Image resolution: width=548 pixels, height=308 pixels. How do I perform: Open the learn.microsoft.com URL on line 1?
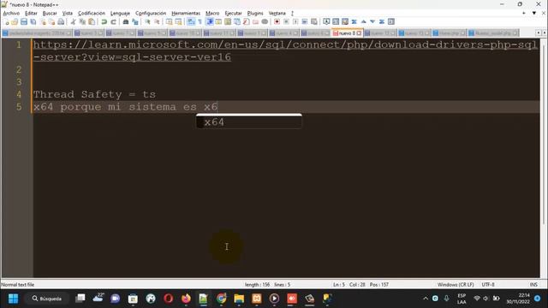(285, 51)
